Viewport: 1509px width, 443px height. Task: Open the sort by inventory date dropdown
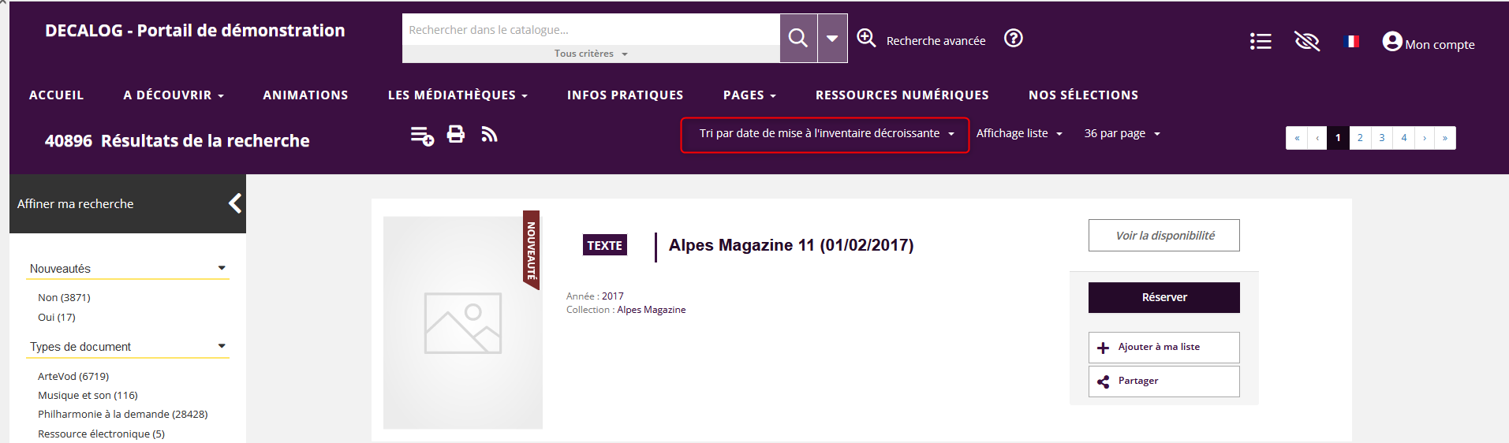click(825, 134)
